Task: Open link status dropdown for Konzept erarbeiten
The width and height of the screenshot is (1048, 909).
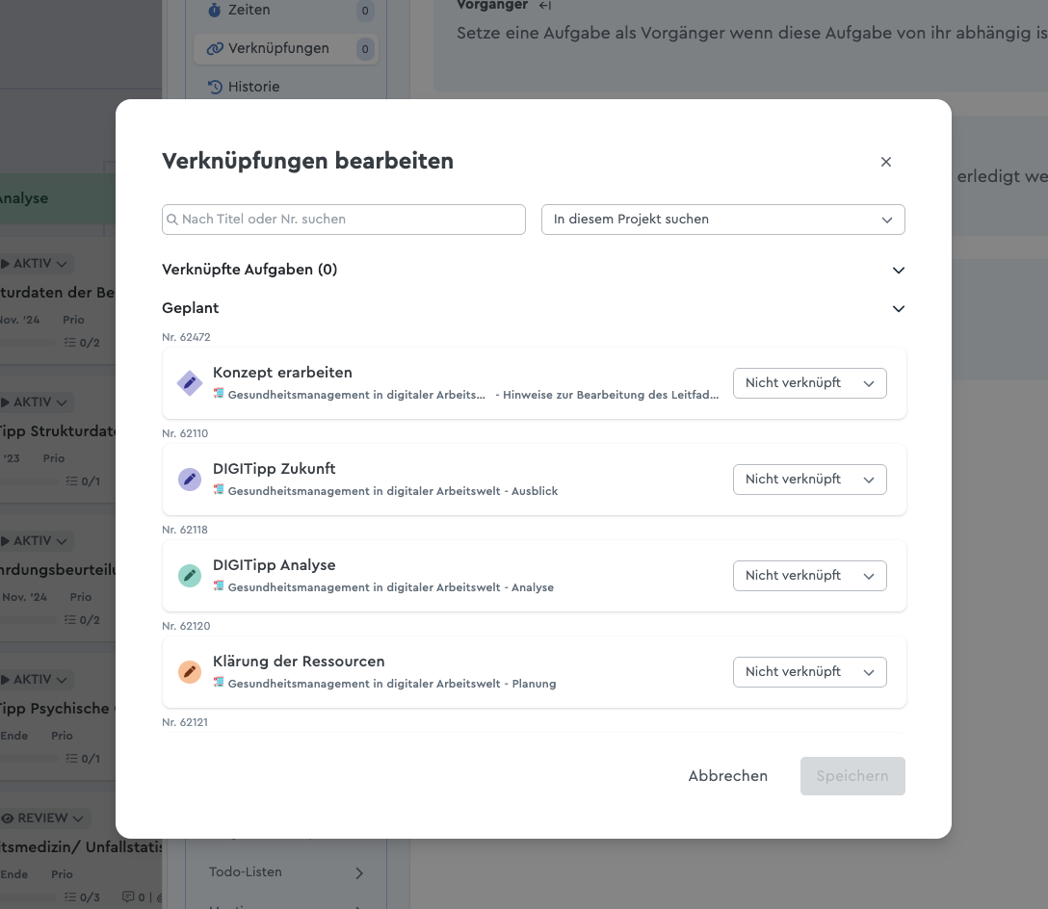Action: 809,383
